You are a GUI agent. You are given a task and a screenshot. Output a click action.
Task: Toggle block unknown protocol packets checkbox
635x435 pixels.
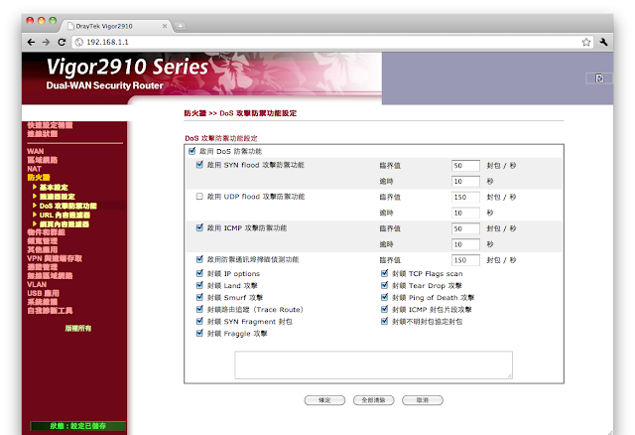pos(384,321)
